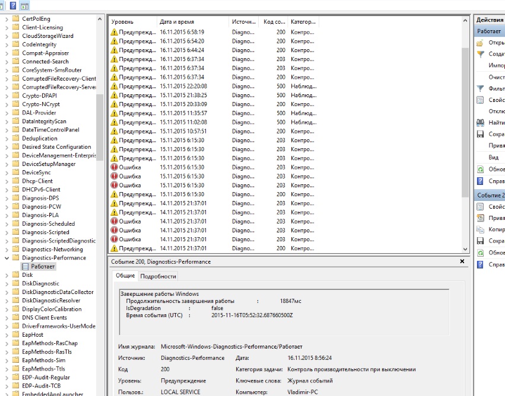Click the Refresh icon in Event section
The height and width of the screenshot is (396, 505).
480,253
